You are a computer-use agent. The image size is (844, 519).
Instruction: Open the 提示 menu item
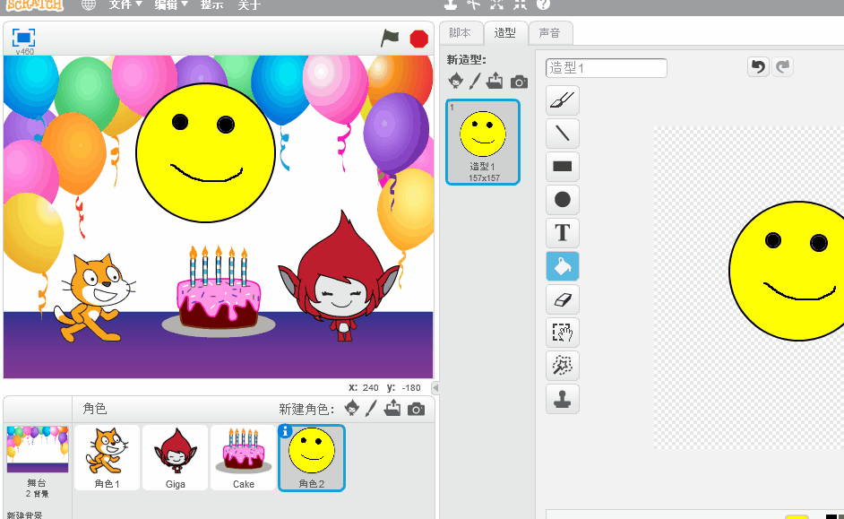(211, 4)
